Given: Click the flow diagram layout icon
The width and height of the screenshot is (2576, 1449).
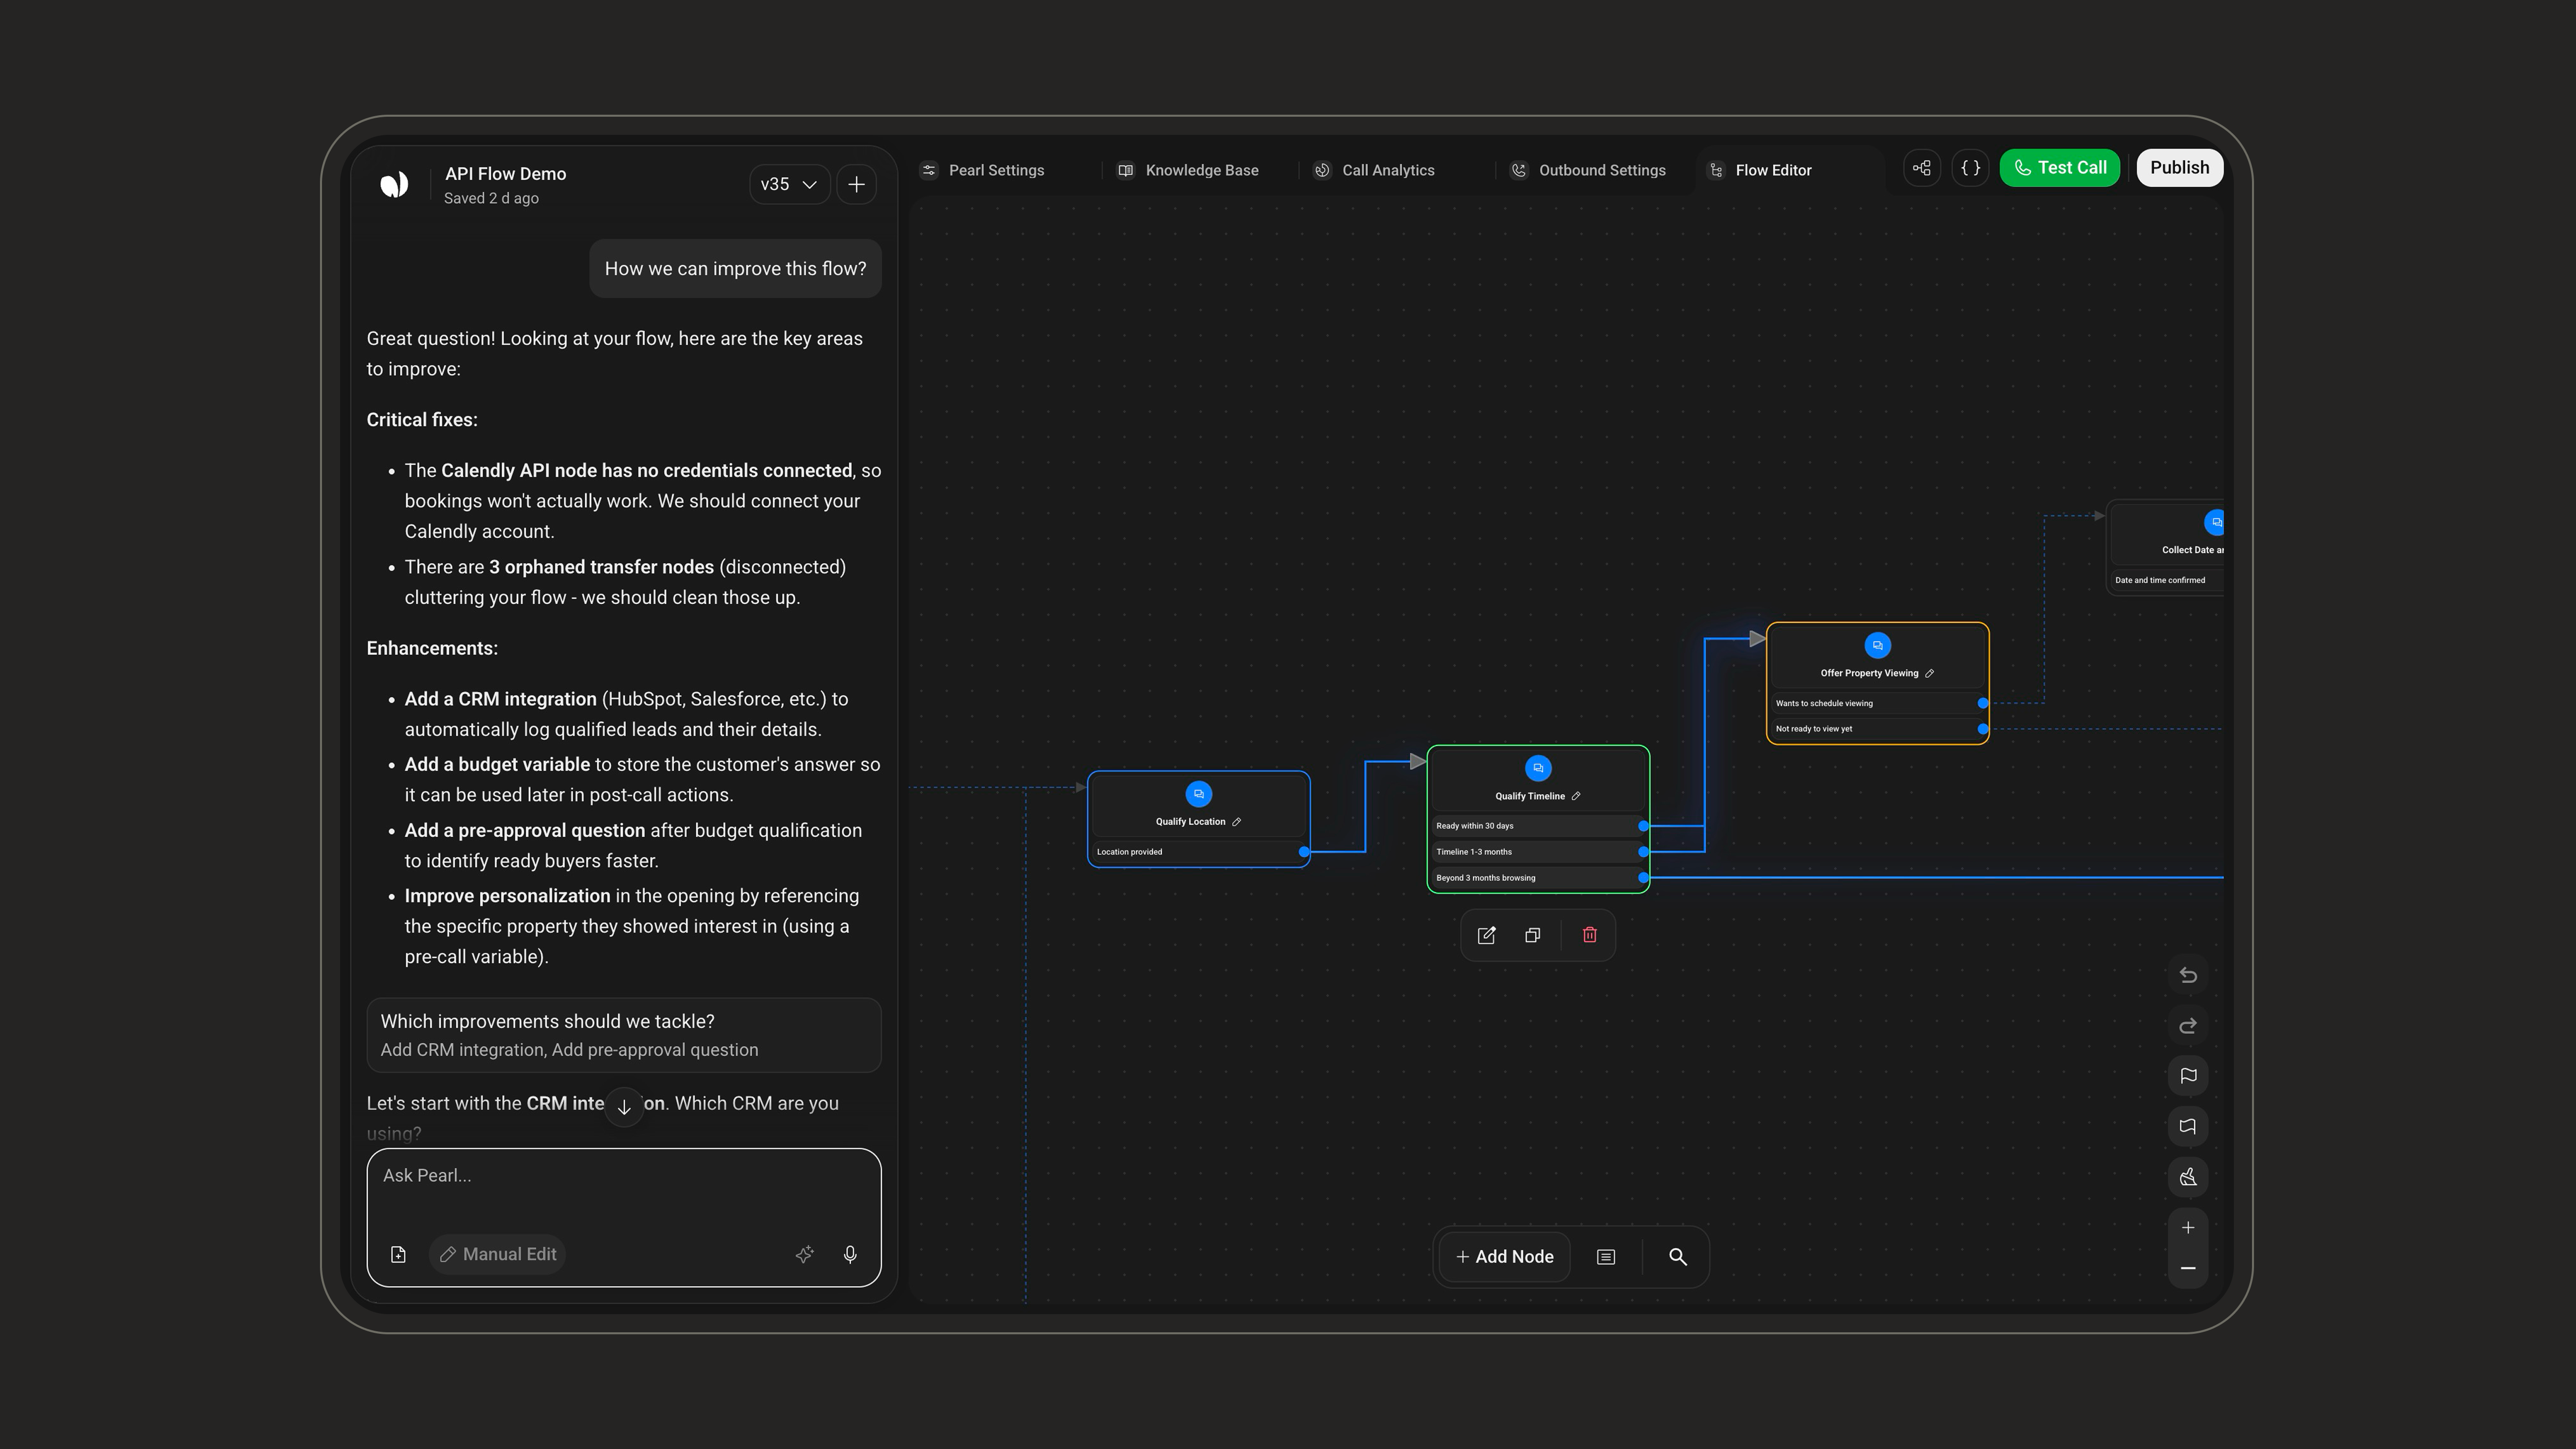Looking at the screenshot, I should click(1922, 168).
